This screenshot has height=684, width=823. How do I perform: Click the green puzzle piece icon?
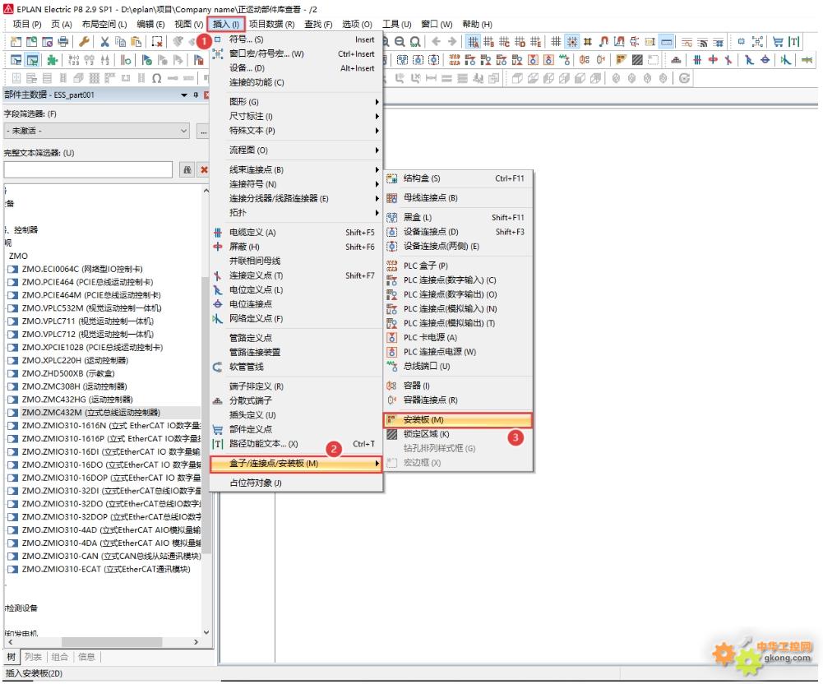52,60
